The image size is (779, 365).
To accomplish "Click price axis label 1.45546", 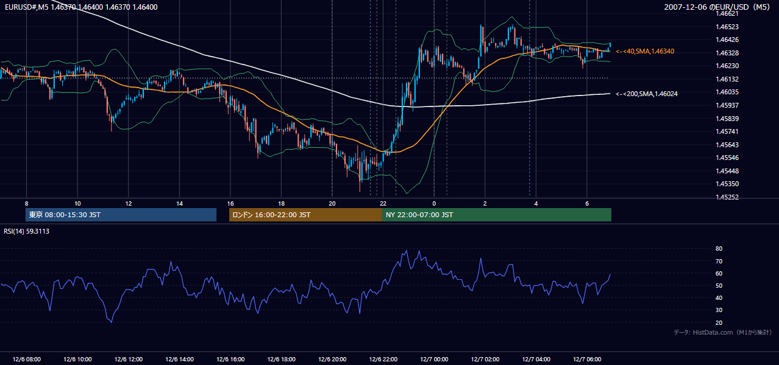I will tap(727, 158).
